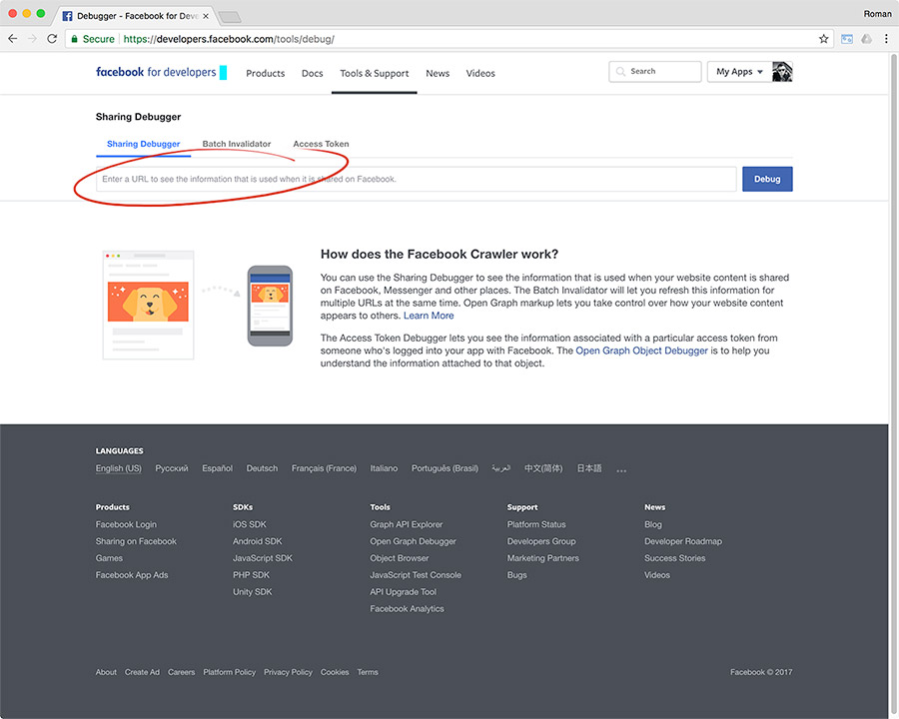Open the Tools & Support menu
Image resolution: width=899 pixels, height=719 pixels.
pos(375,73)
